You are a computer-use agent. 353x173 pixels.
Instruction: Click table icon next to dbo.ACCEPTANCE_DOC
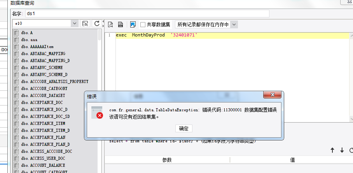pos(16,102)
